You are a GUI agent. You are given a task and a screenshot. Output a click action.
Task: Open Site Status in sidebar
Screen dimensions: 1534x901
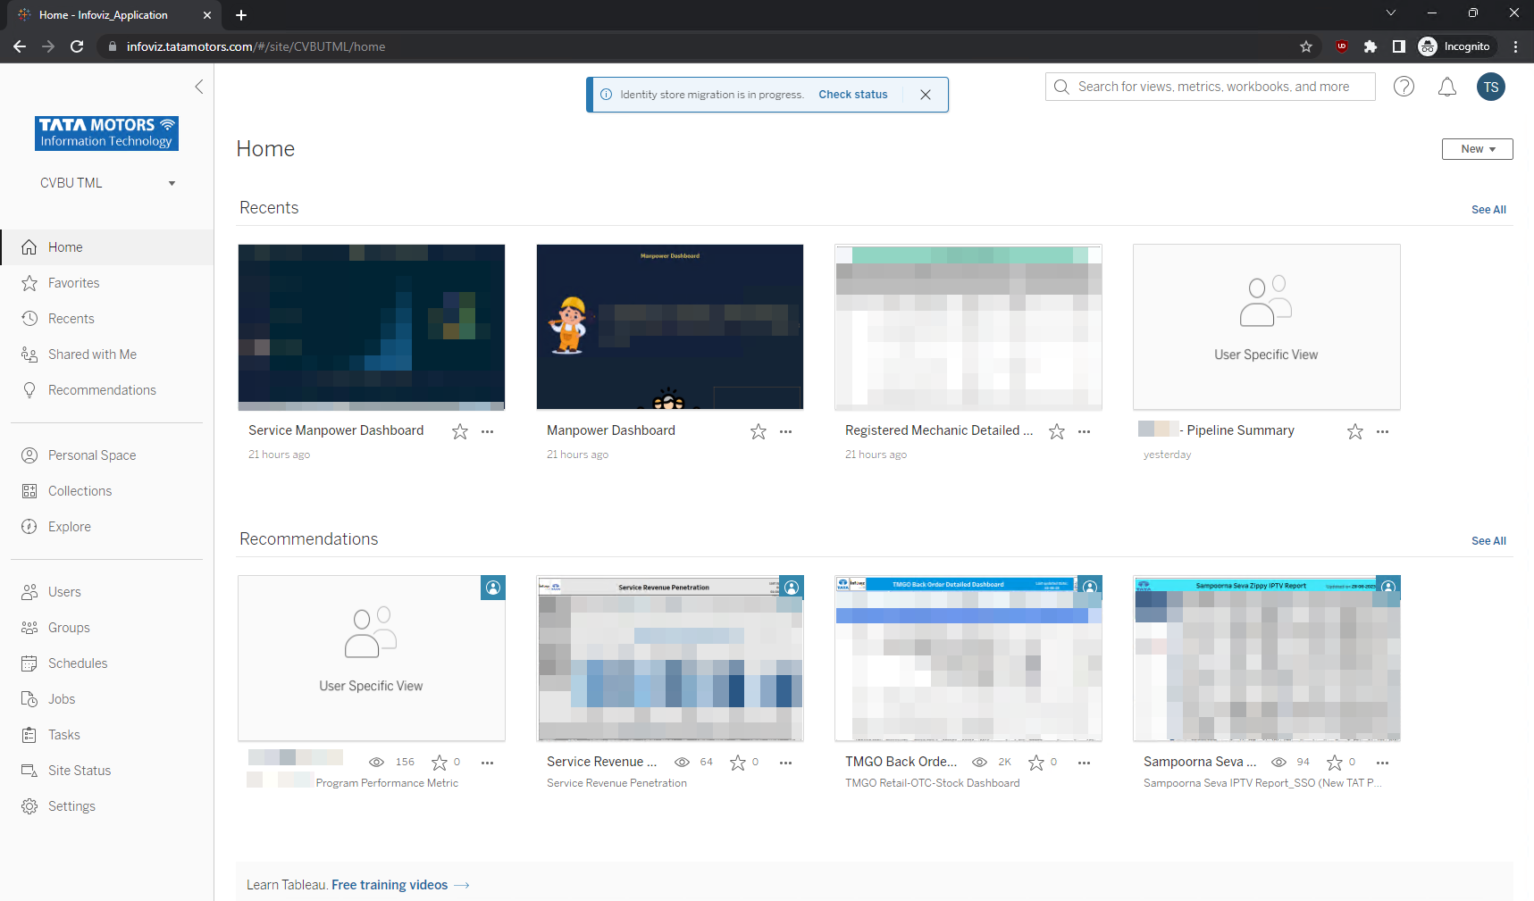pos(80,771)
